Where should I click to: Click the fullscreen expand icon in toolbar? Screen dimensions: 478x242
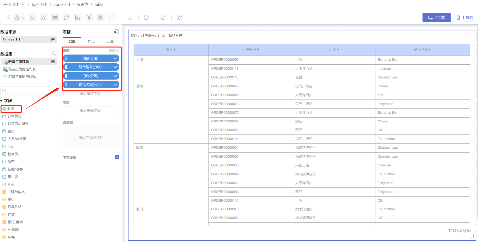coord(163,17)
